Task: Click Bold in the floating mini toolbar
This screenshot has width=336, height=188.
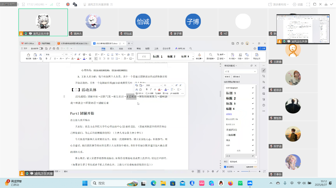Action: [147, 90]
